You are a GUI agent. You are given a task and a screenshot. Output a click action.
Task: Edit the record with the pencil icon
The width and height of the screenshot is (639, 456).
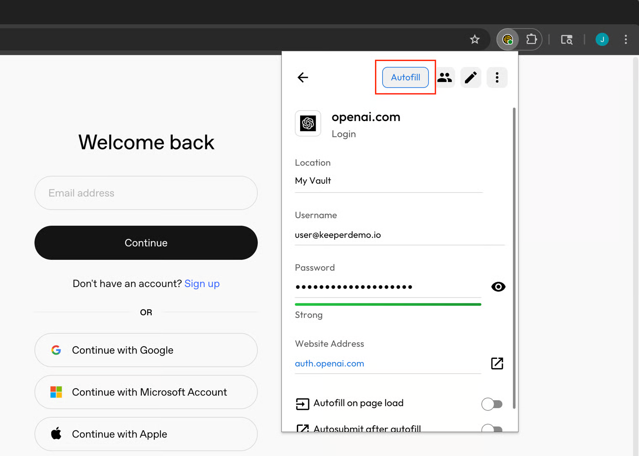(x=470, y=77)
